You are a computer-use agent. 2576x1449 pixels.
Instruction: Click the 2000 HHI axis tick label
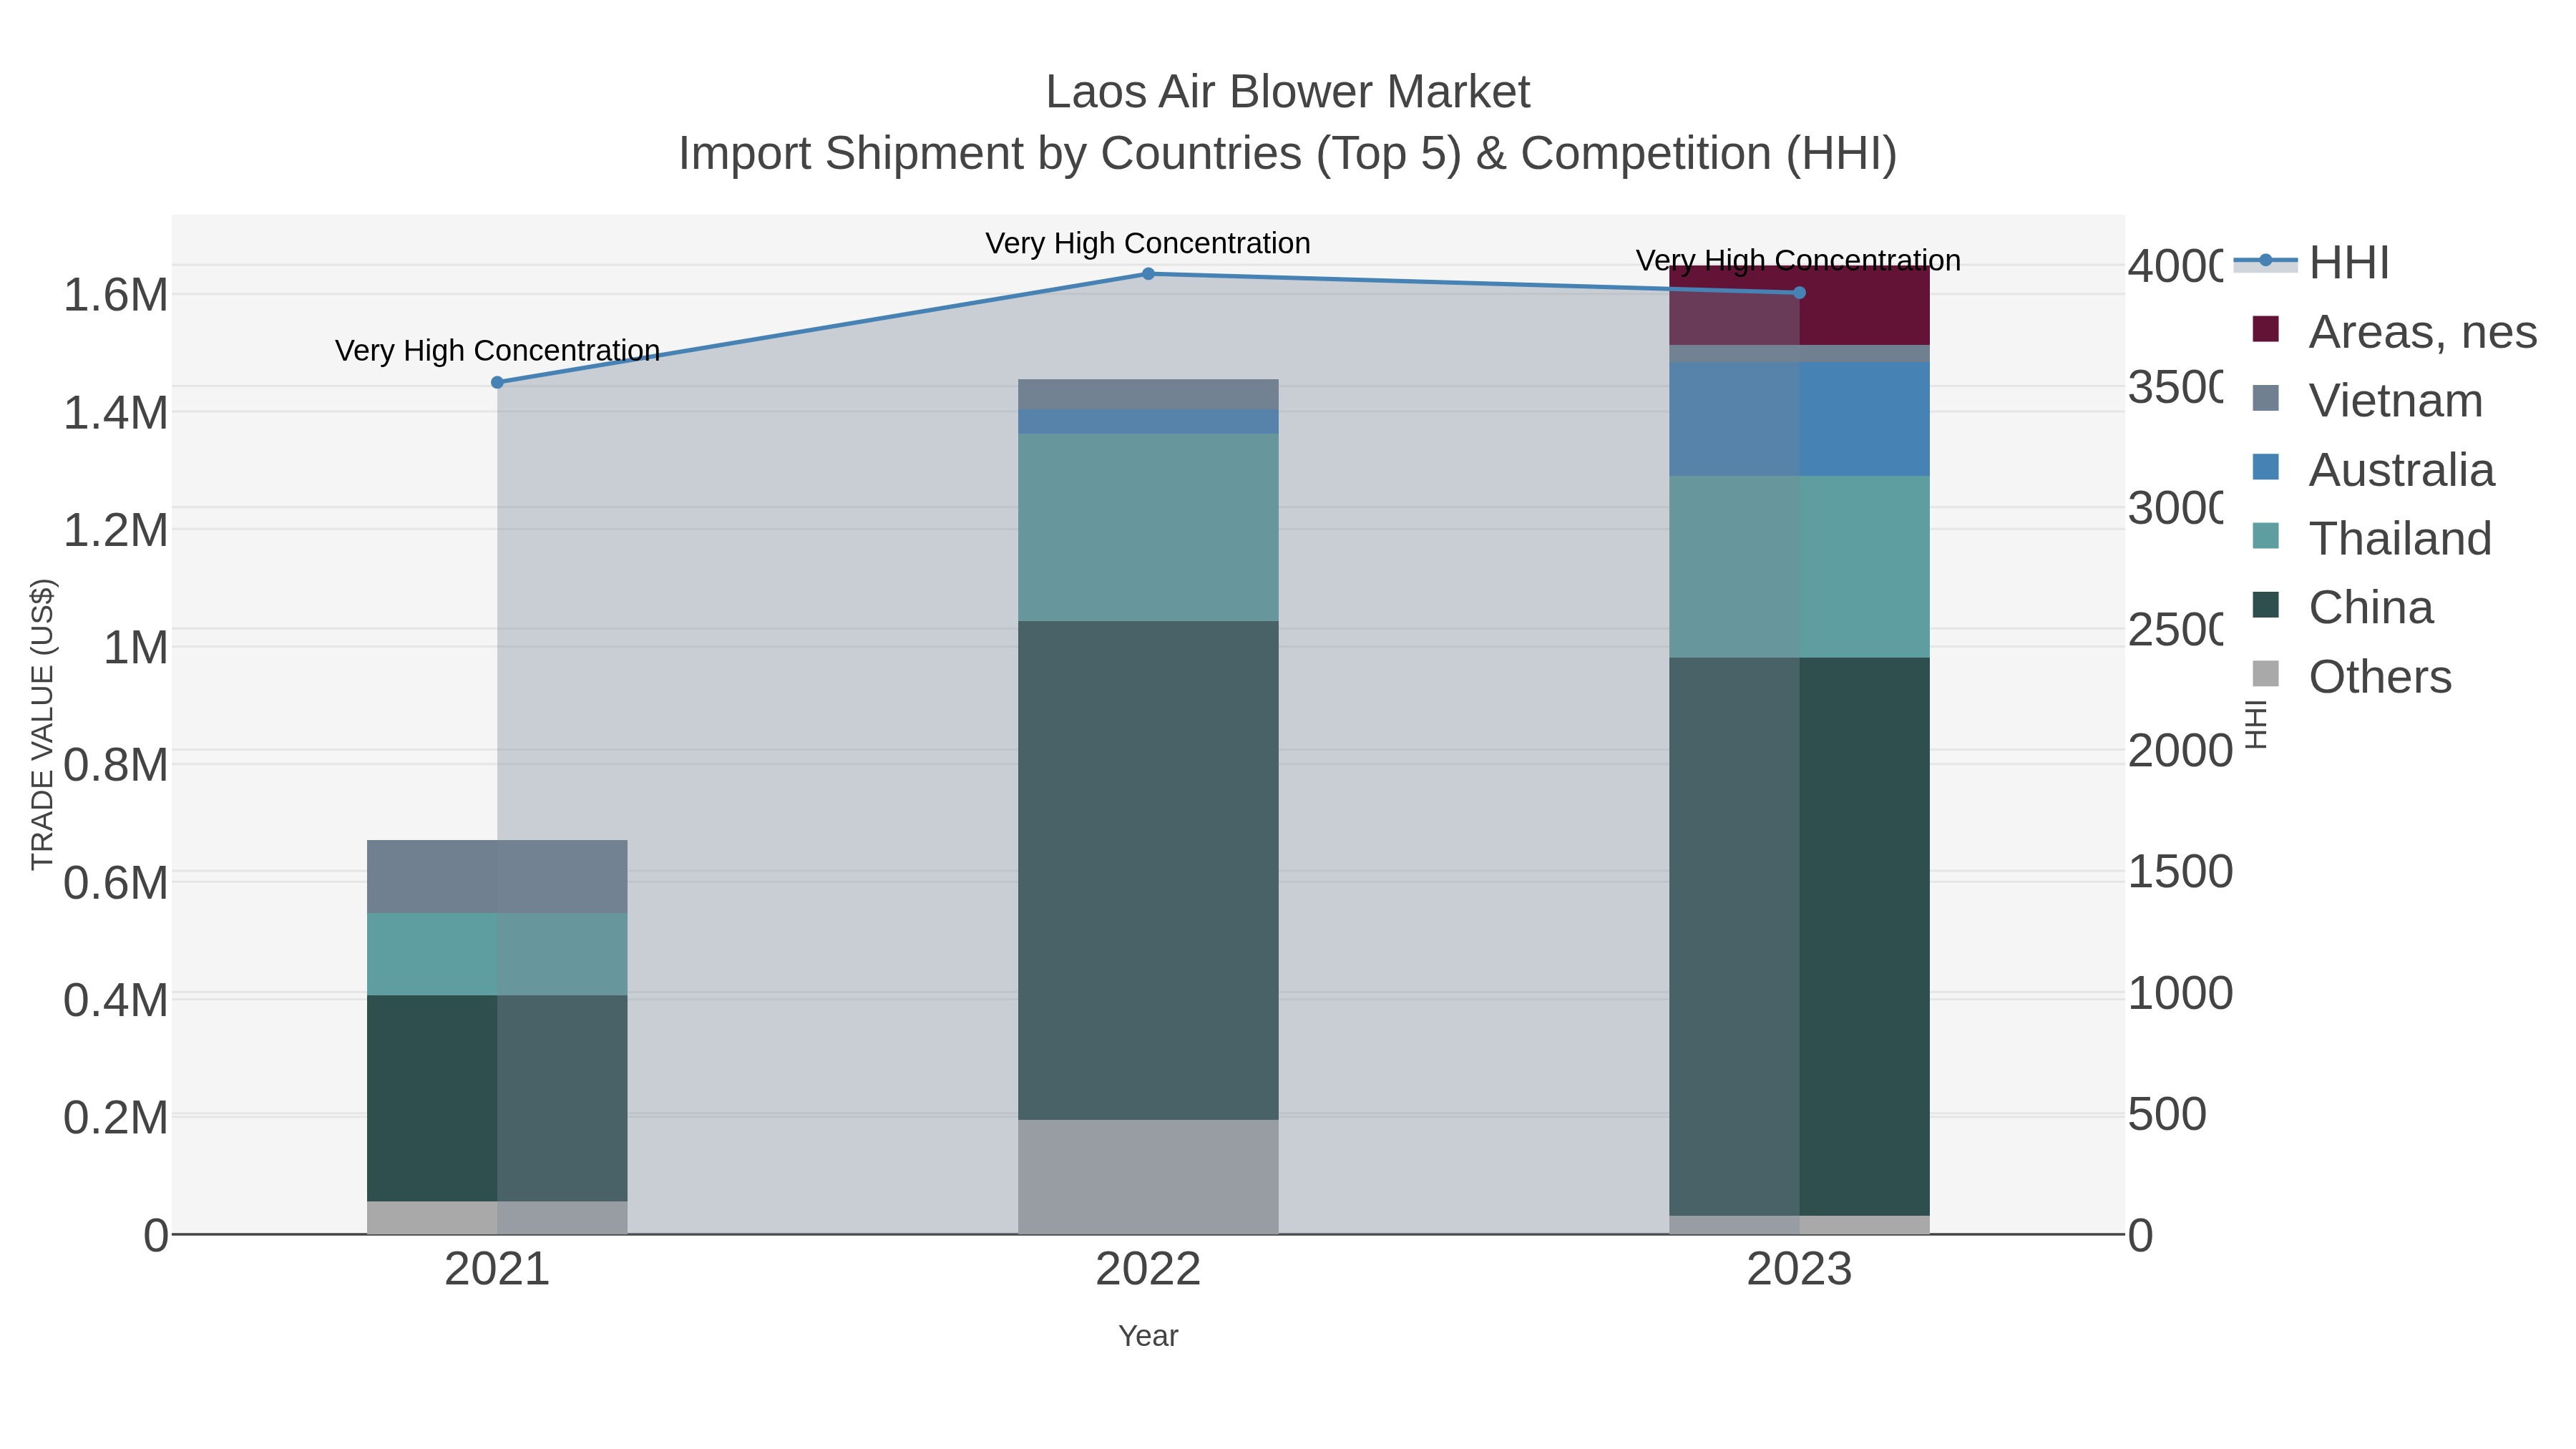coord(2180,751)
